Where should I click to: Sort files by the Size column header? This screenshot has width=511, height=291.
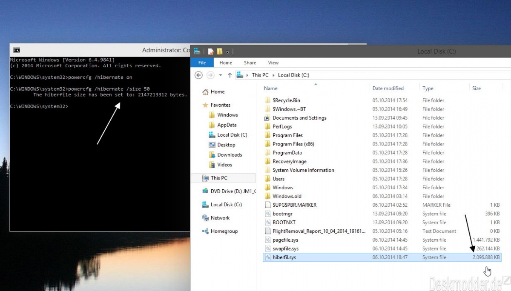pos(477,88)
